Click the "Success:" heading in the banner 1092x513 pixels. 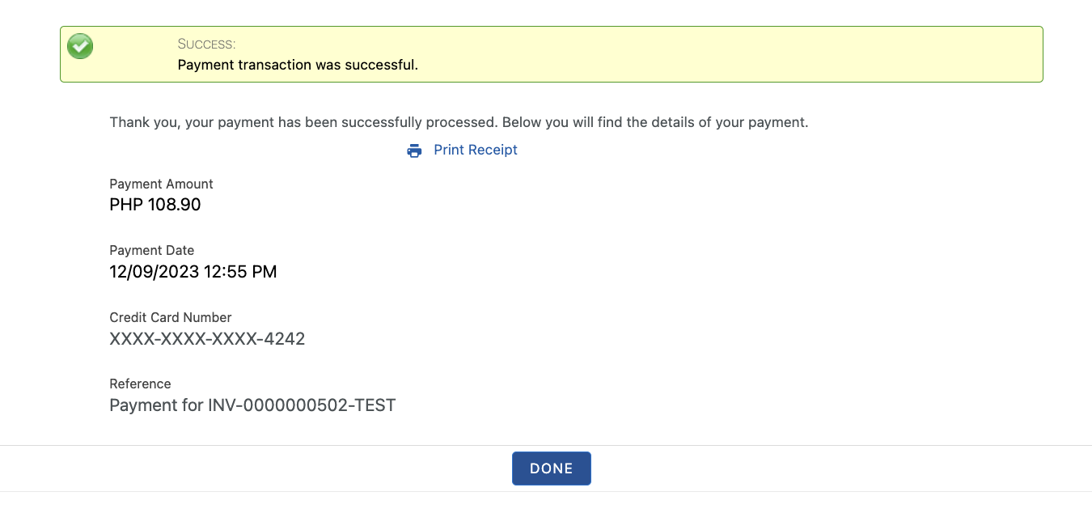[206, 44]
